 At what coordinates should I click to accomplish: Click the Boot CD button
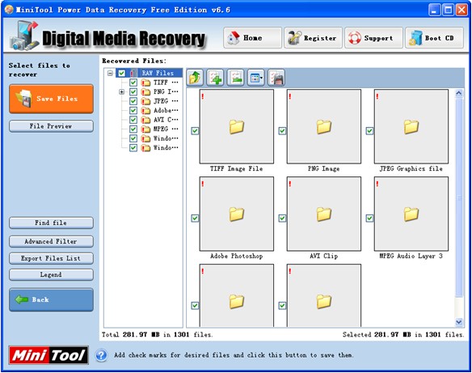coord(434,38)
